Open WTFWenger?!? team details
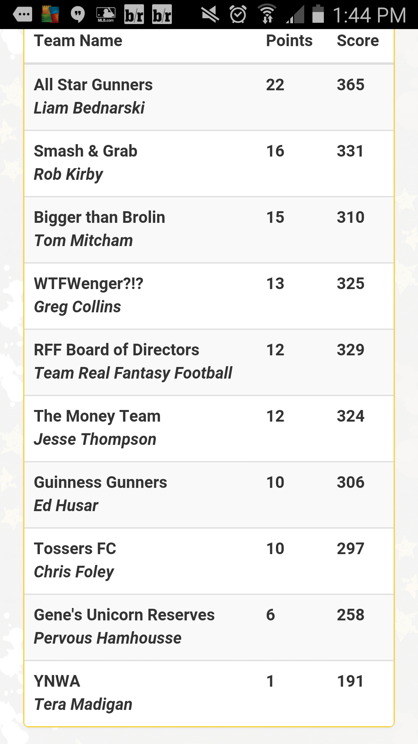 pos(209,296)
